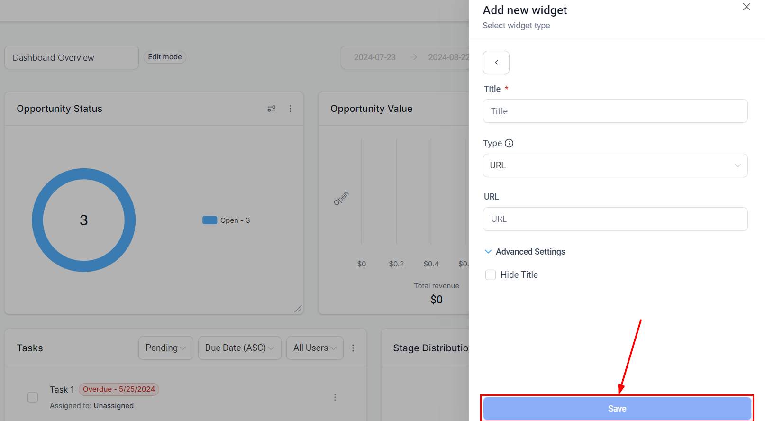Click the date range arrow icon
Image resolution: width=765 pixels, height=421 pixels.
click(x=413, y=57)
